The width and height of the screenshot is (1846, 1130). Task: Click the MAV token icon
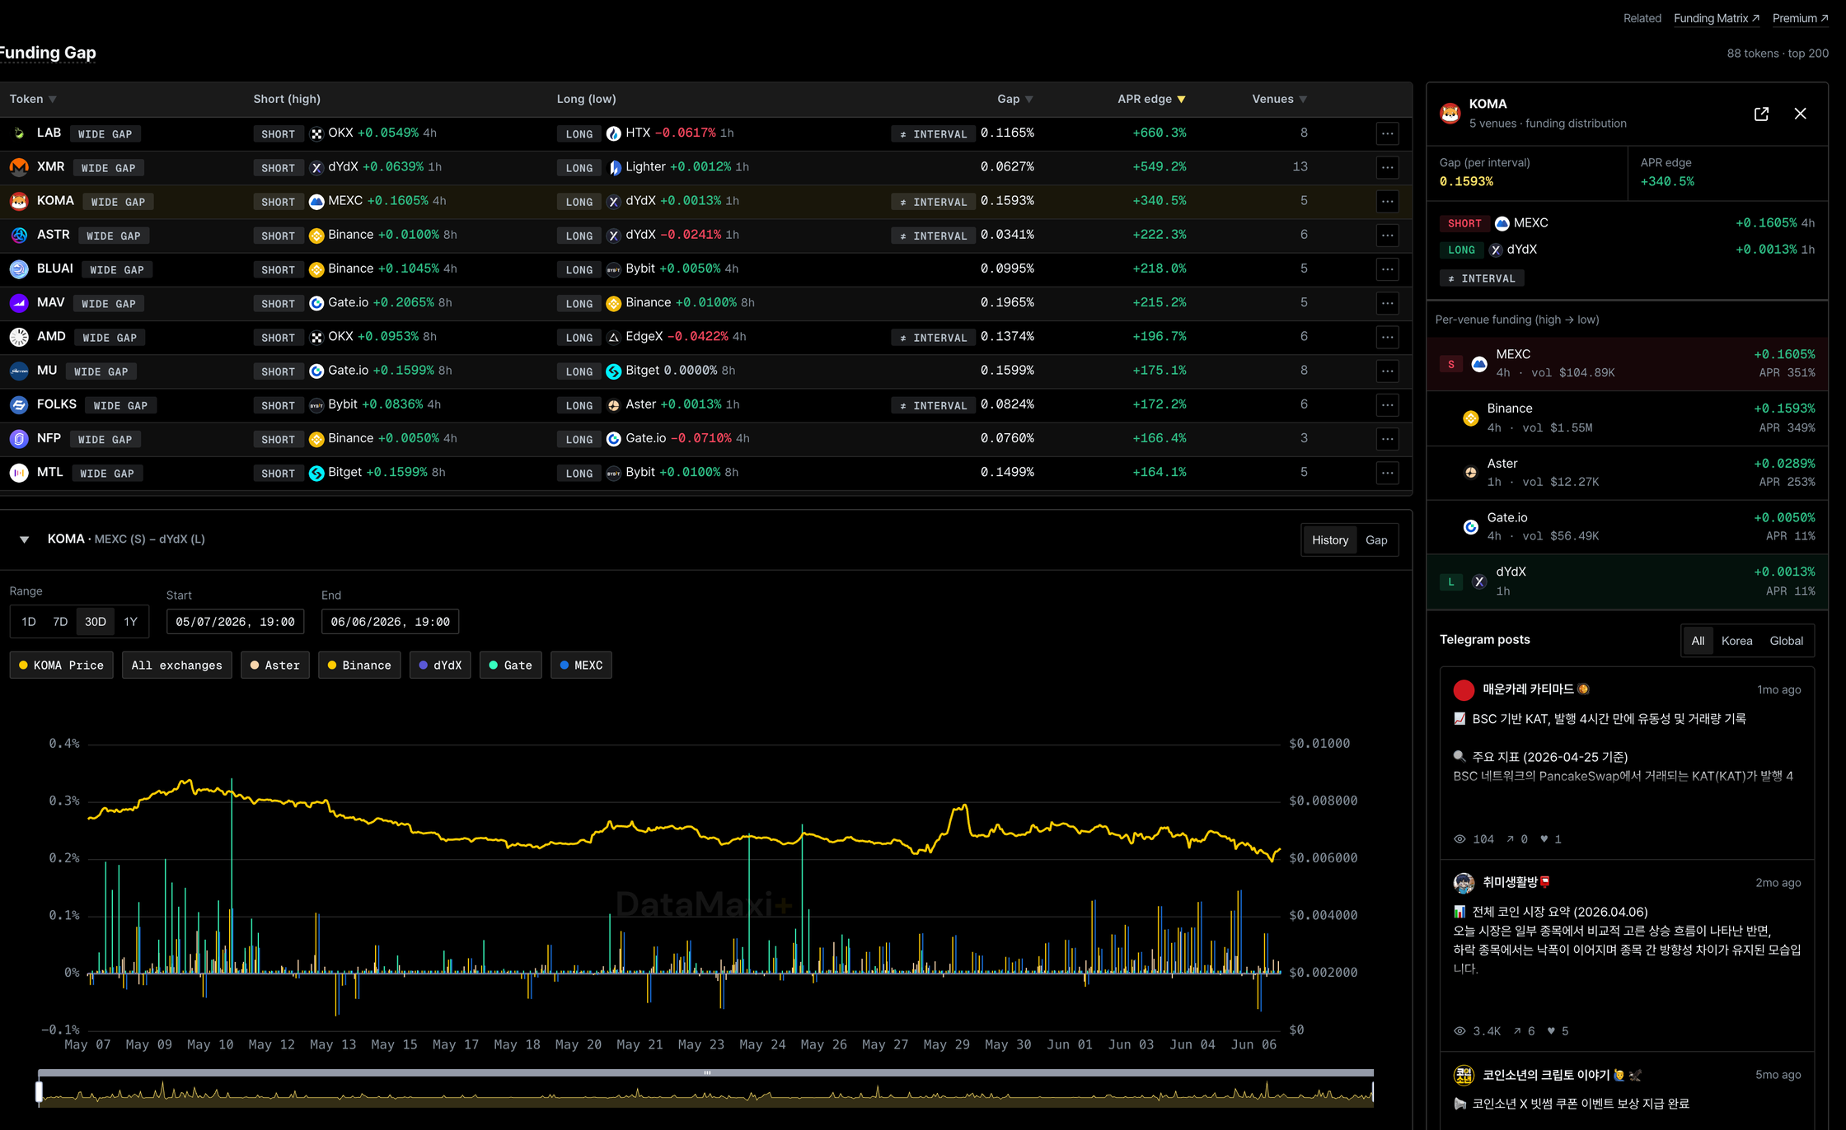(19, 303)
